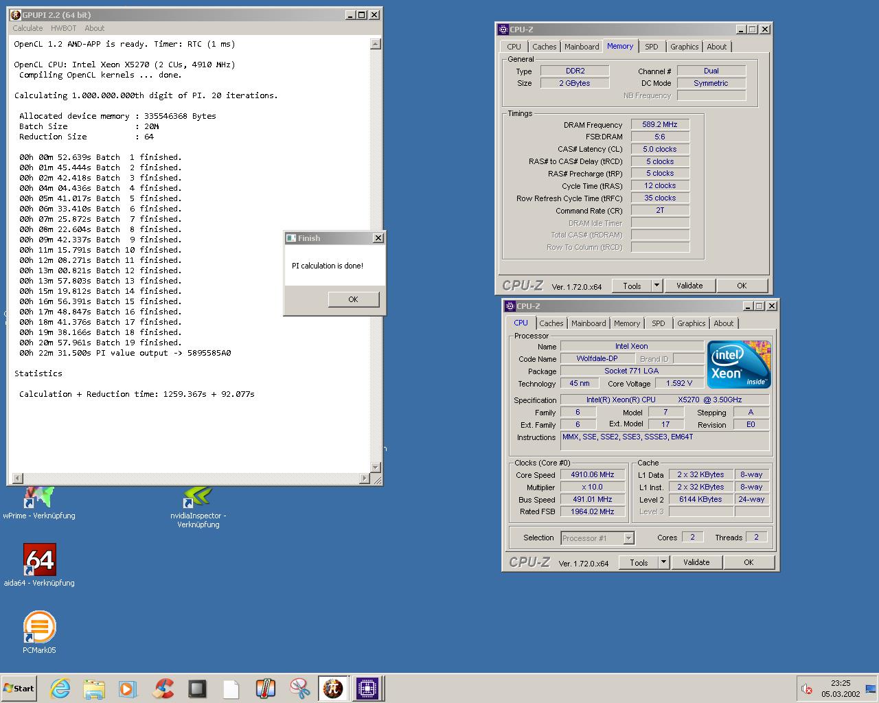Click the Core Speed 4910.06 MHz value
879x703 pixels.
(593, 474)
